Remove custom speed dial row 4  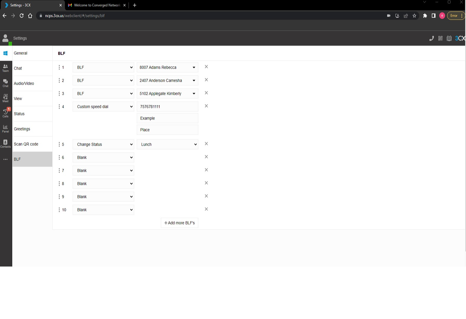[x=206, y=106]
